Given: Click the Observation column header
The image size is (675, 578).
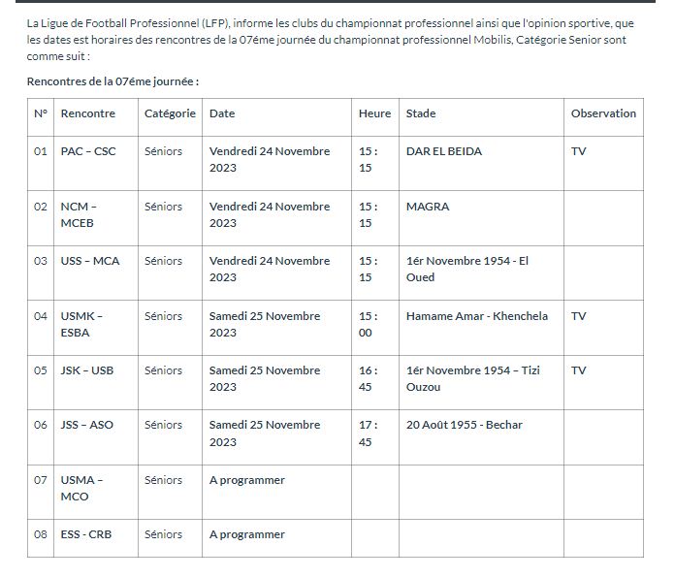Looking at the screenshot, I should pos(603,113).
